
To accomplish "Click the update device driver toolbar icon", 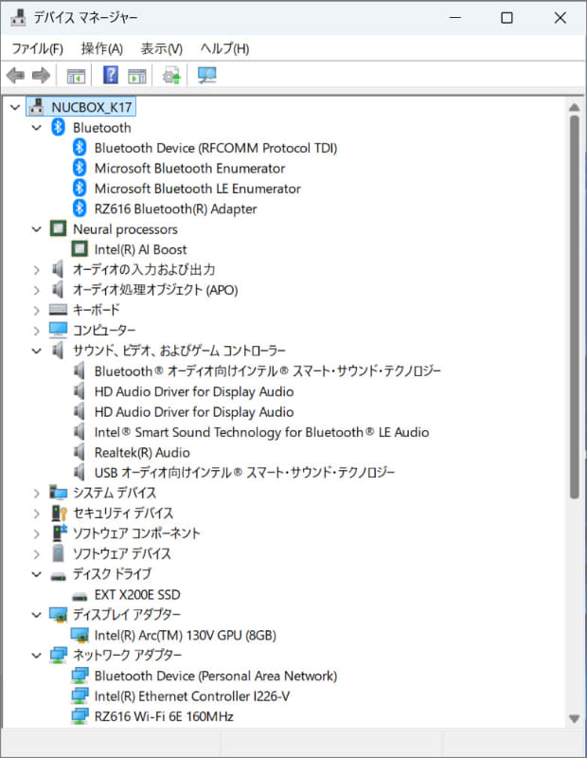I will pyautogui.click(x=171, y=76).
